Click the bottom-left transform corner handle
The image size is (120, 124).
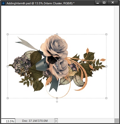pos(7,98)
